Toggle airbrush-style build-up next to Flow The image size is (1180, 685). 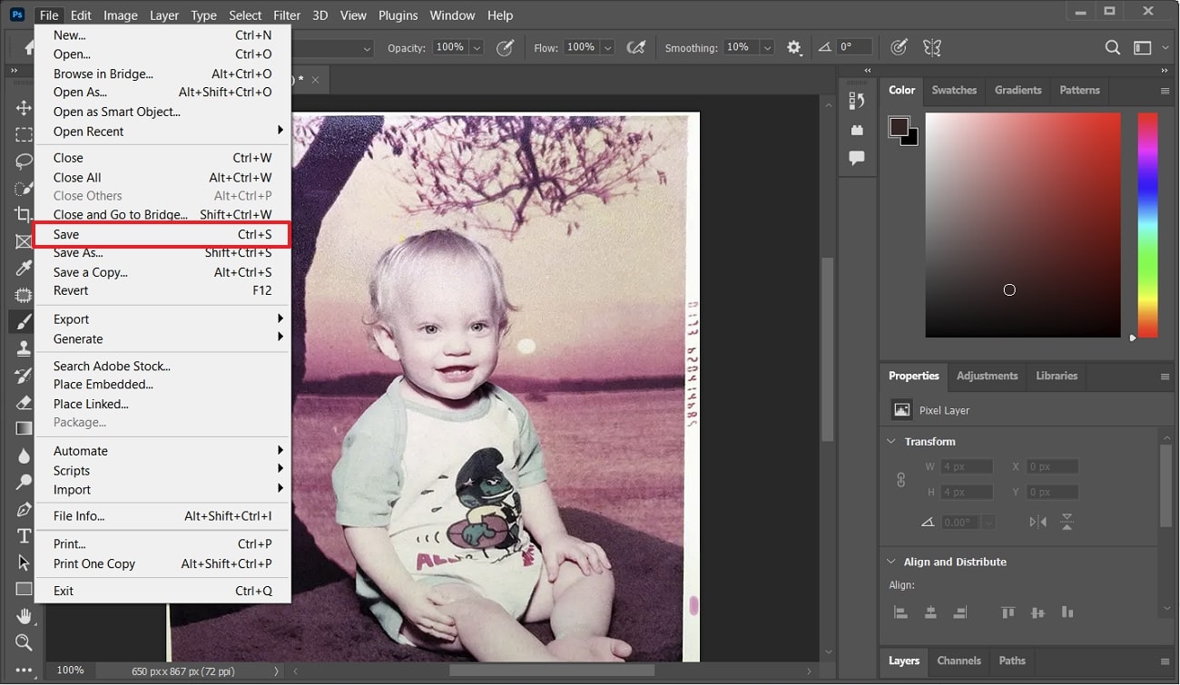coord(636,47)
